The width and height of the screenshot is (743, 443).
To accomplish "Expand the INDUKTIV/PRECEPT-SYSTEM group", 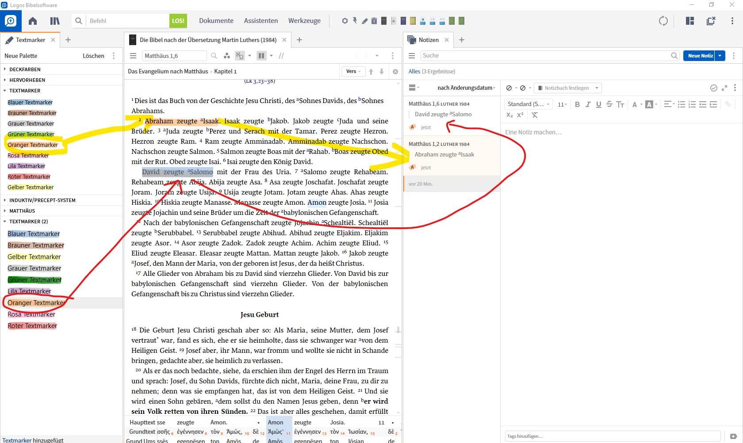I will click(42, 200).
